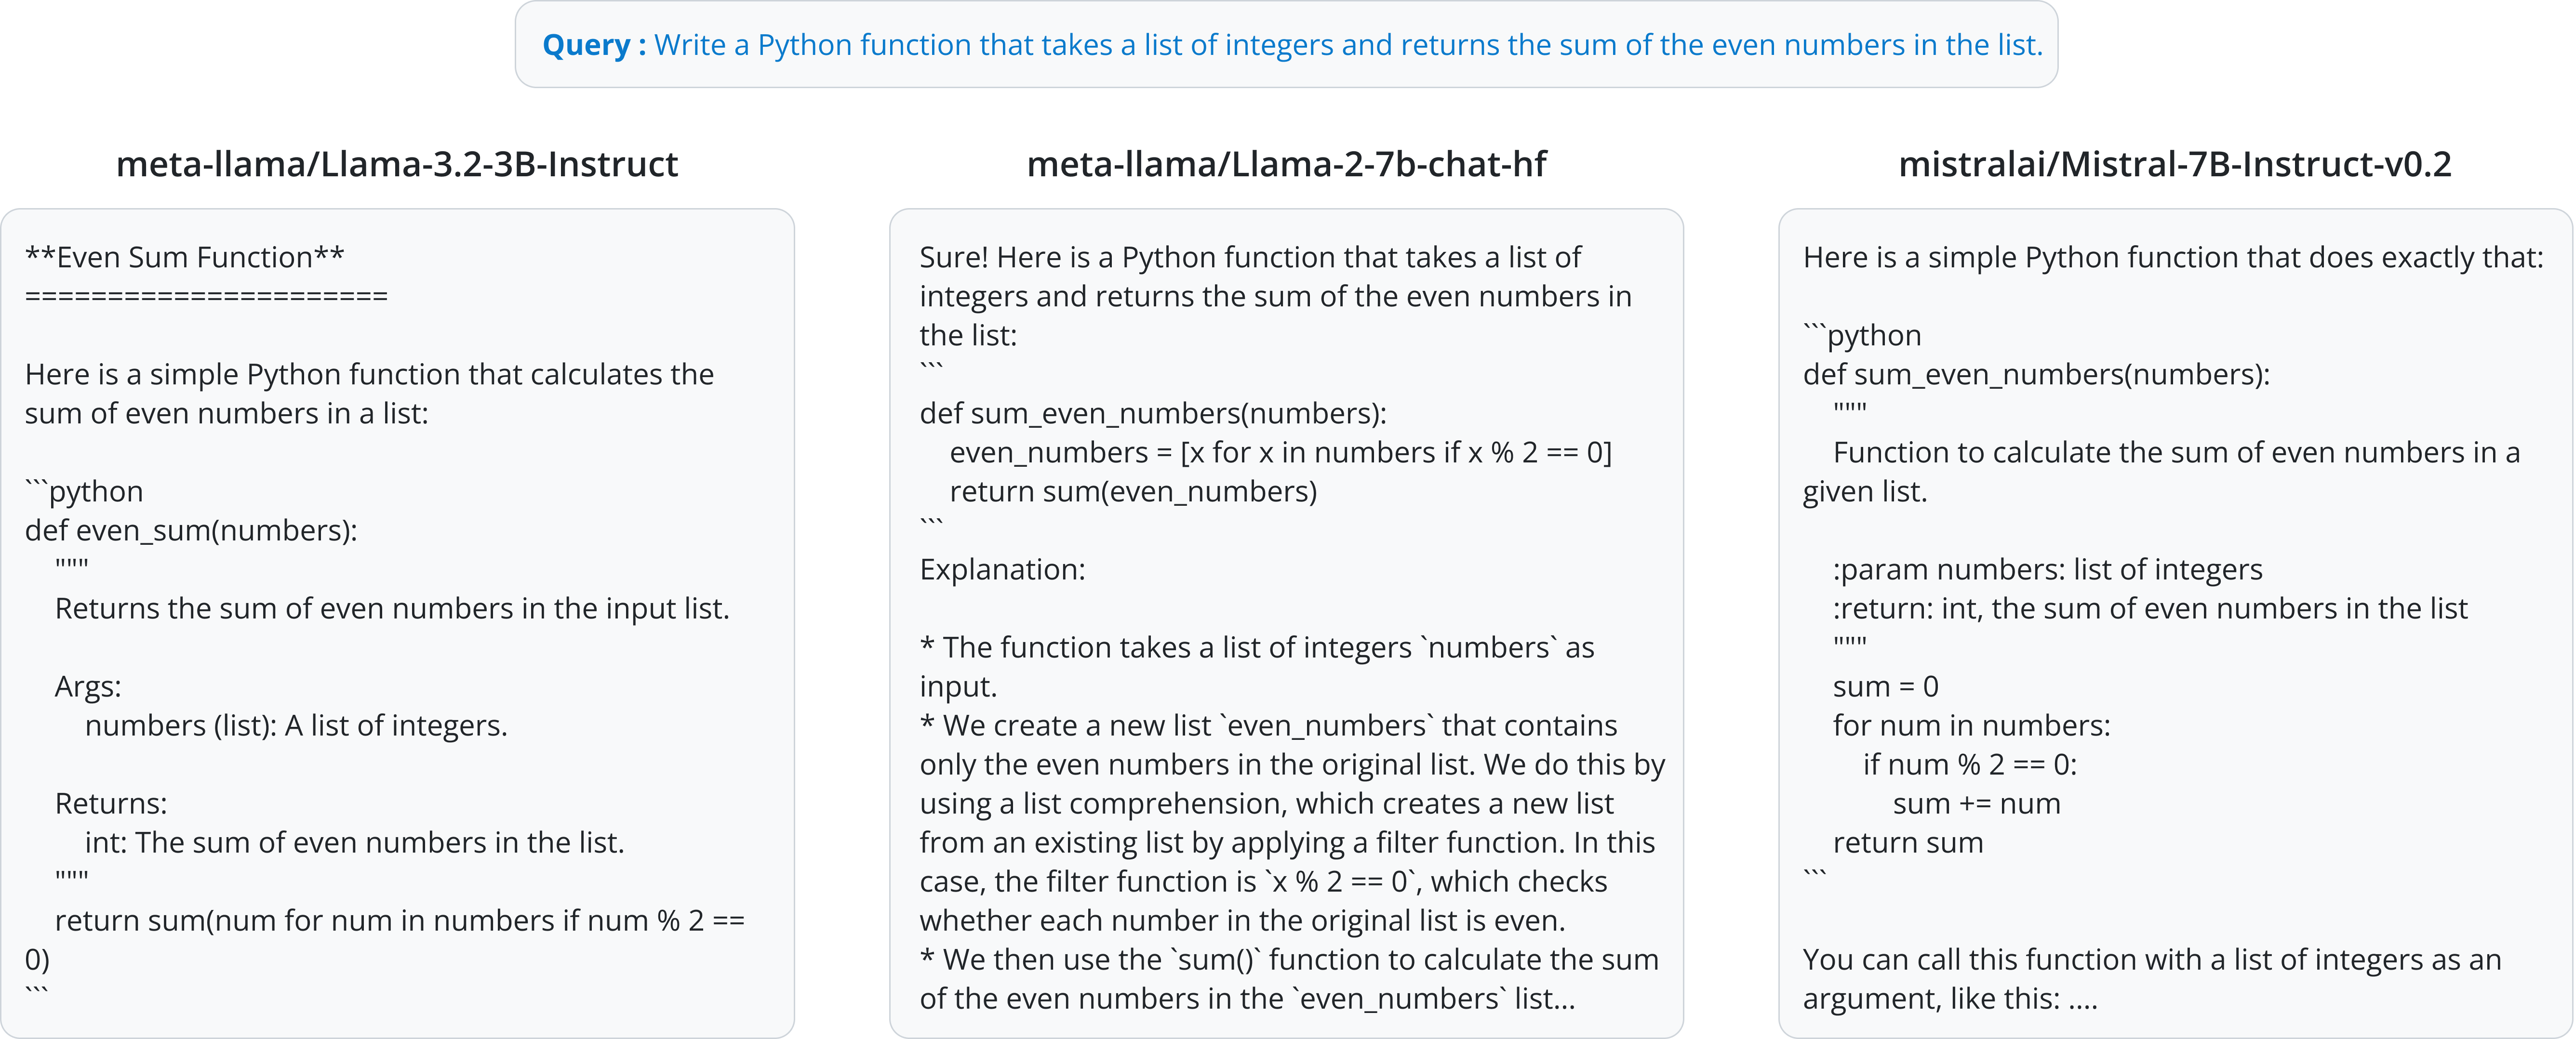Viewport: 2575px width, 1039px height.
Task: Click the 'Args:' docstring line
Action: click(88, 686)
